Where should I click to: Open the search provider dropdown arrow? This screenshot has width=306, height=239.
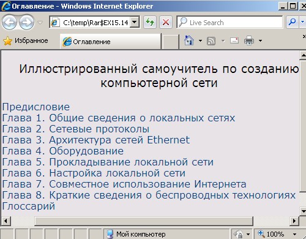[x=302, y=22]
